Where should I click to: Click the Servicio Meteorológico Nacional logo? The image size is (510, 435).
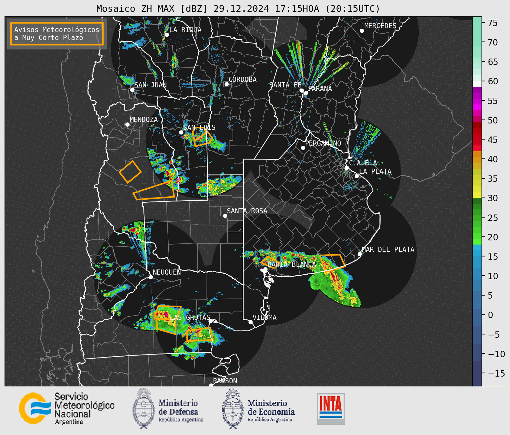click(x=67, y=408)
